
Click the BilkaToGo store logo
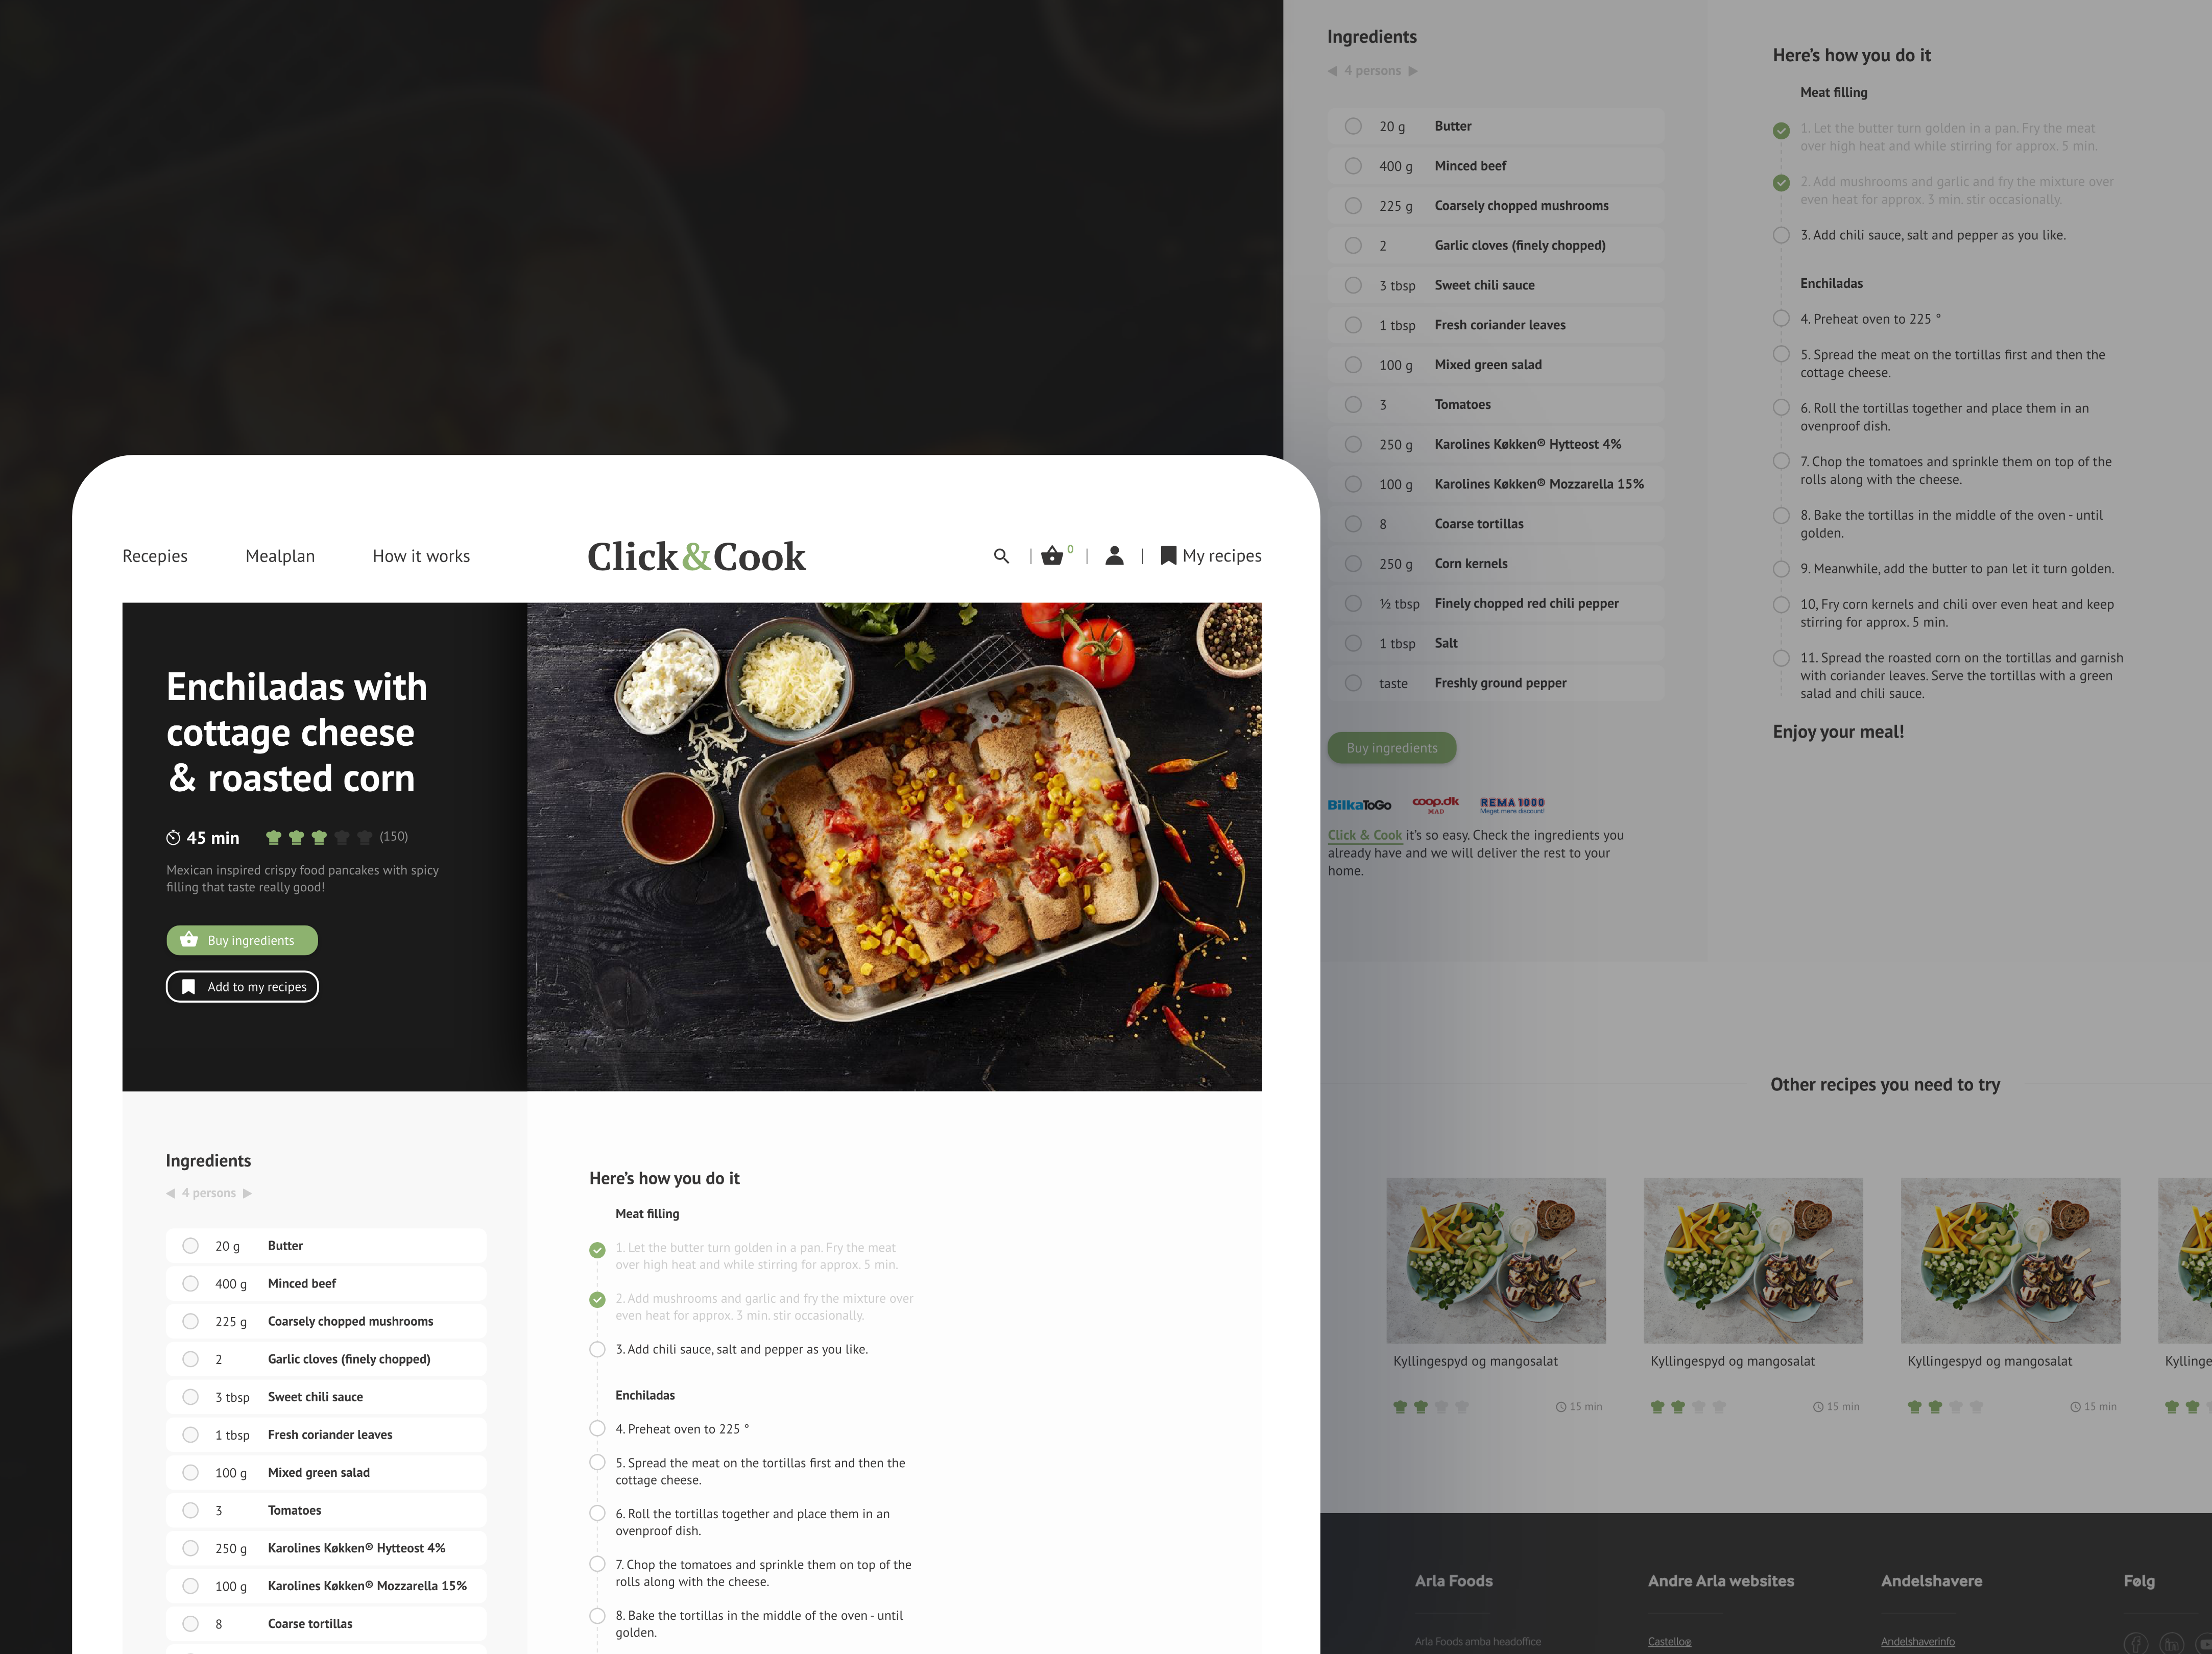[x=1359, y=805]
